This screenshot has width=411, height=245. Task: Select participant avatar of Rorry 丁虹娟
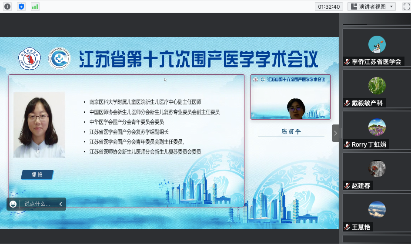377,127
